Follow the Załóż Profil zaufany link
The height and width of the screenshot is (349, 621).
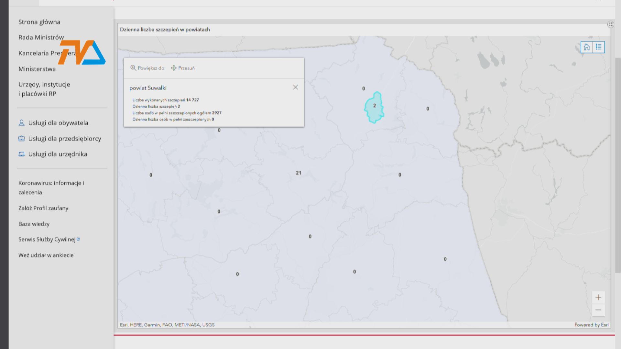pyautogui.click(x=43, y=208)
